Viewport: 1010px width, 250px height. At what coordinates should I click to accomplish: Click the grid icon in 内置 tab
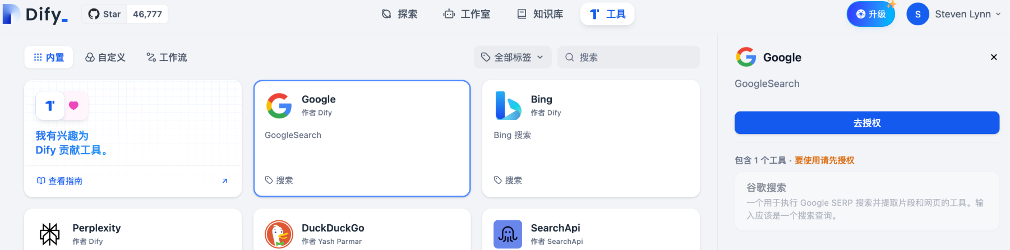click(38, 57)
